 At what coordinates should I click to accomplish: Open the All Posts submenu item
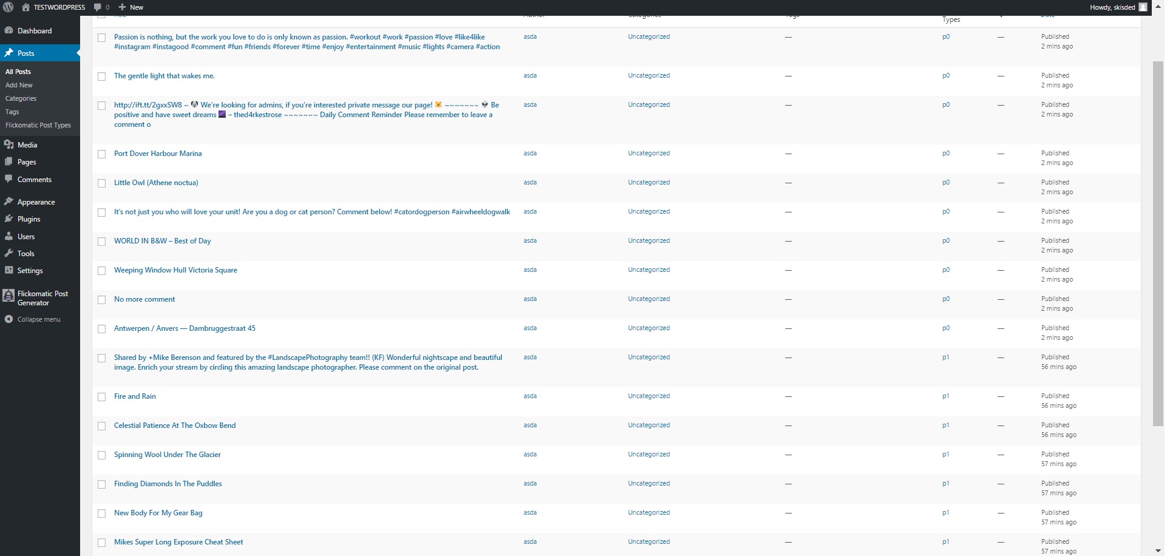click(18, 72)
